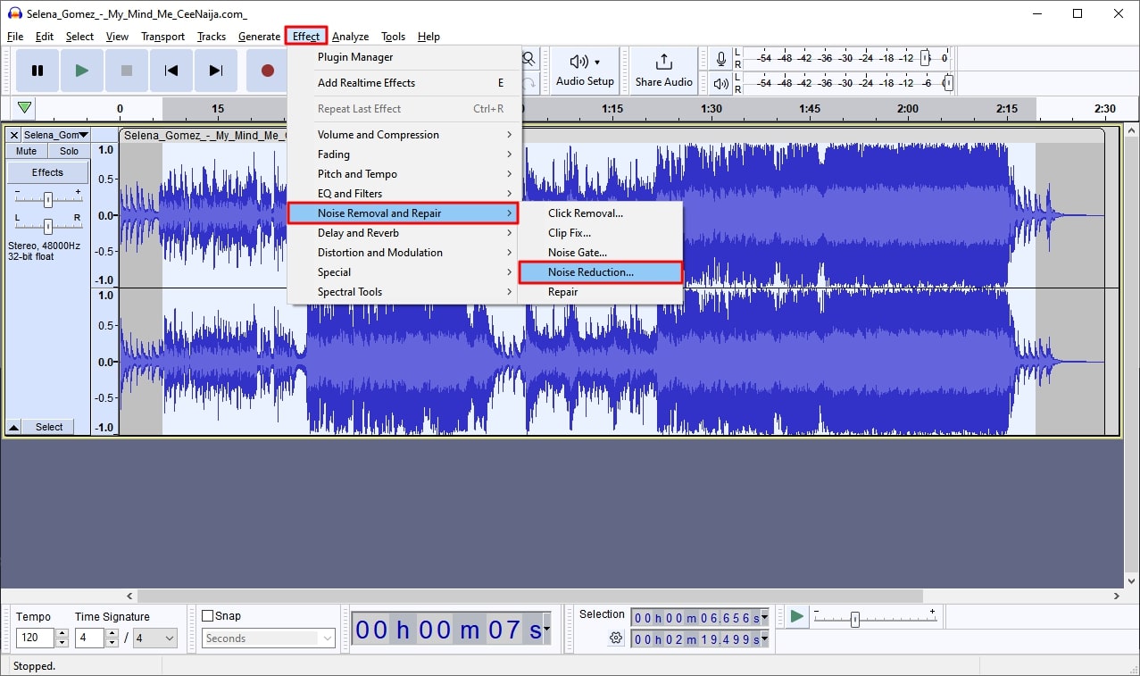The image size is (1140, 676).
Task: Click the speaker playback meter icon
Action: click(x=721, y=83)
